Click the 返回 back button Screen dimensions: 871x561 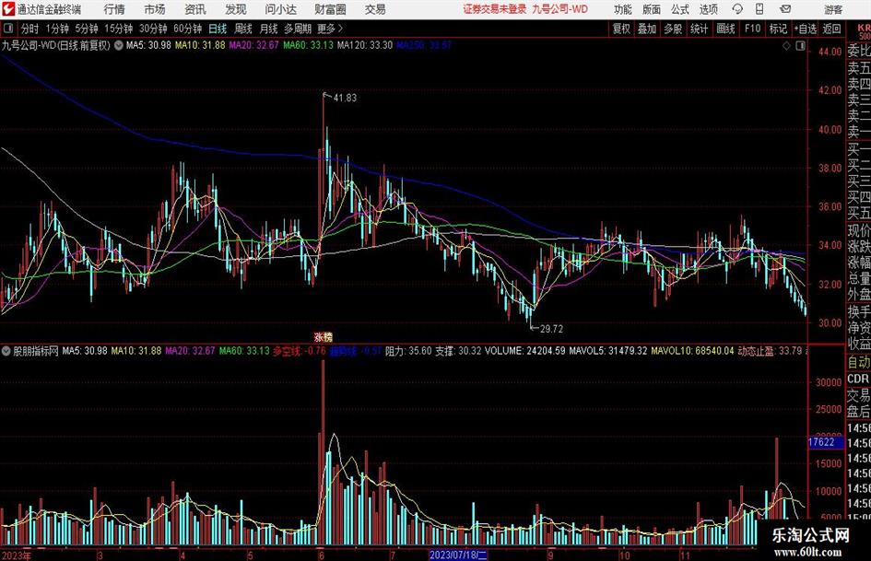pos(831,29)
